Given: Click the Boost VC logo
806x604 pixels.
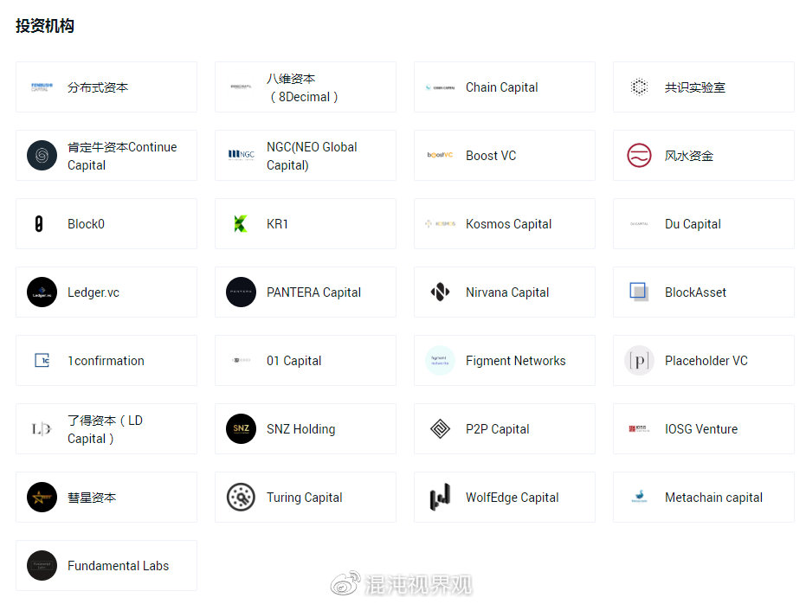Looking at the screenshot, I should pyautogui.click(x=440, y=155).
